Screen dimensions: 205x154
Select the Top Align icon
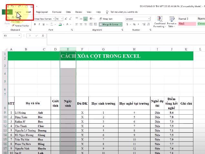pos(77,18)
